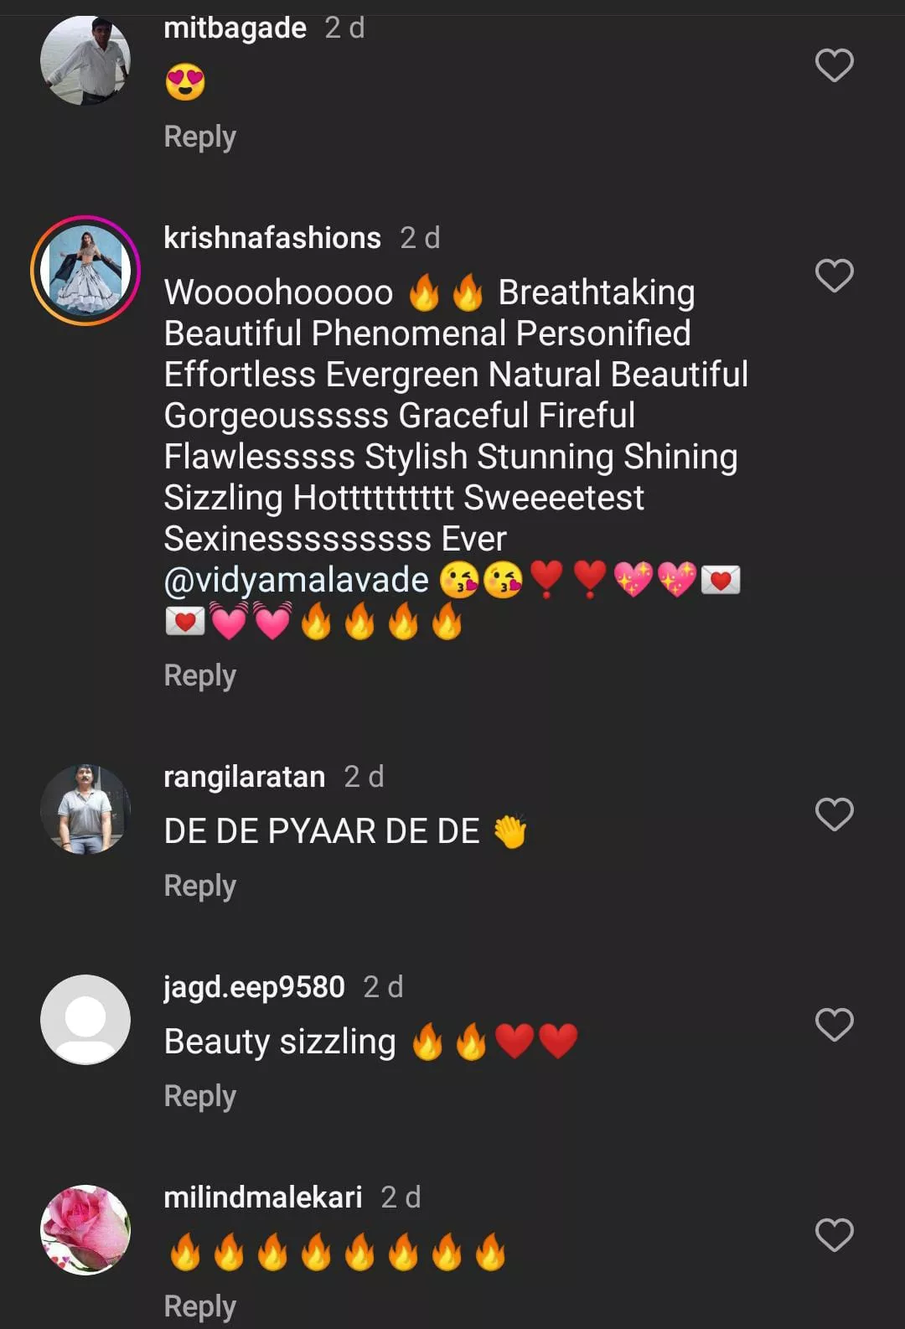Viewport: 905px width, 1329px height.
Task: View krishnafashions' story ring avatar
Action: coord(85,270)
